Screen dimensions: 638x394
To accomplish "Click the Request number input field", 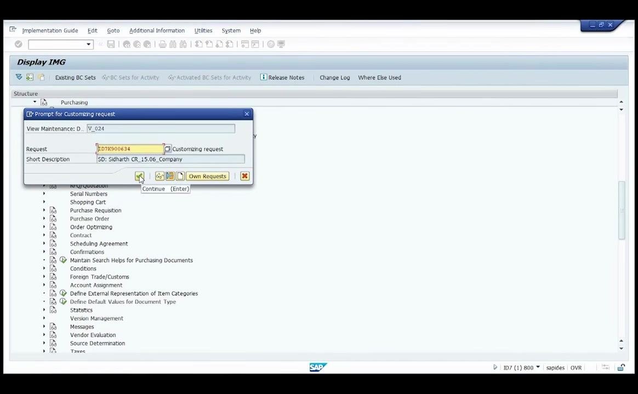I will coord(130,149).
